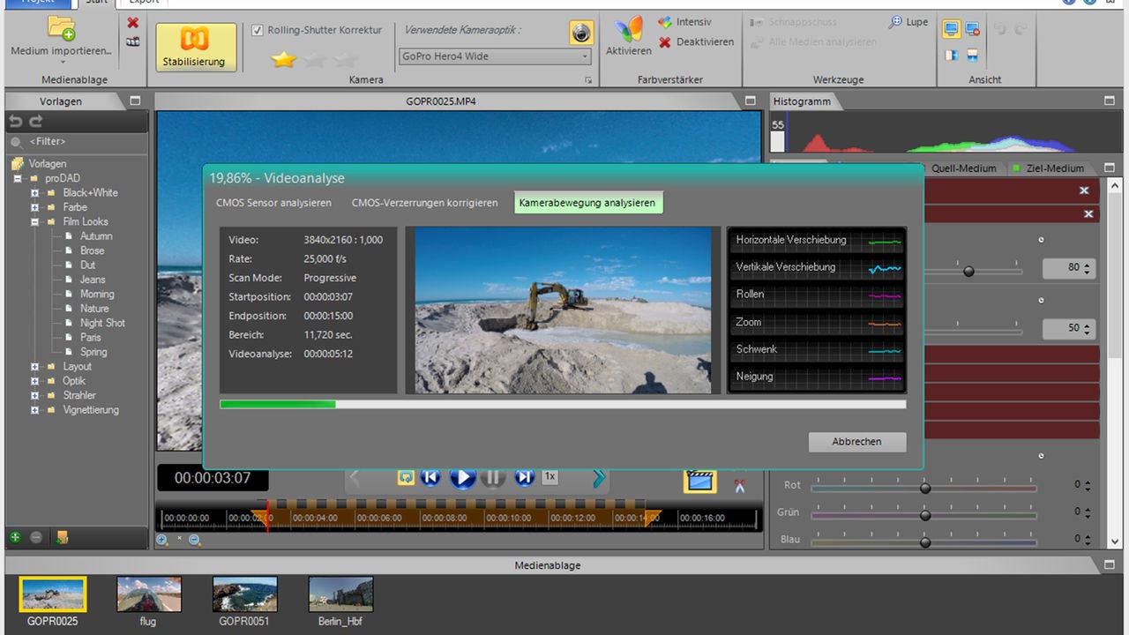Zoom in the timeline with the plus magnifier
The height and width of the screenshot is (635, 1129).
pyautogui.click(x=163, y=540)
